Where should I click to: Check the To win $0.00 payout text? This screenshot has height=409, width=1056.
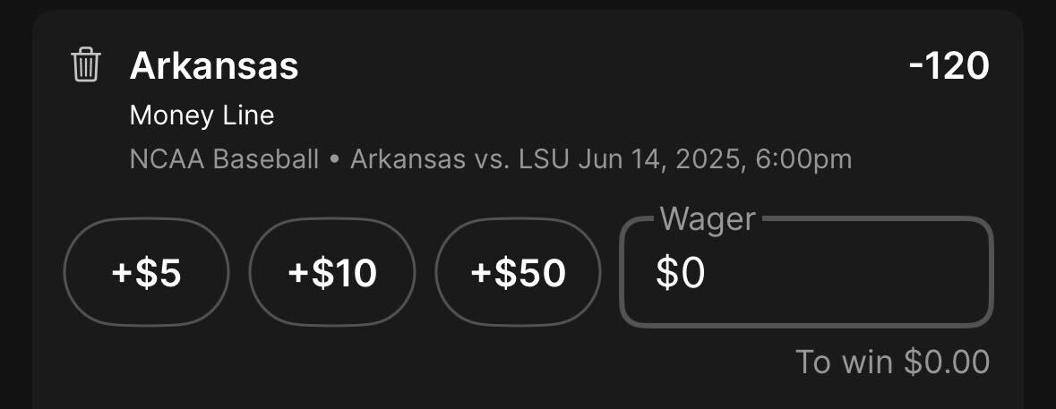tap(892, 362)
